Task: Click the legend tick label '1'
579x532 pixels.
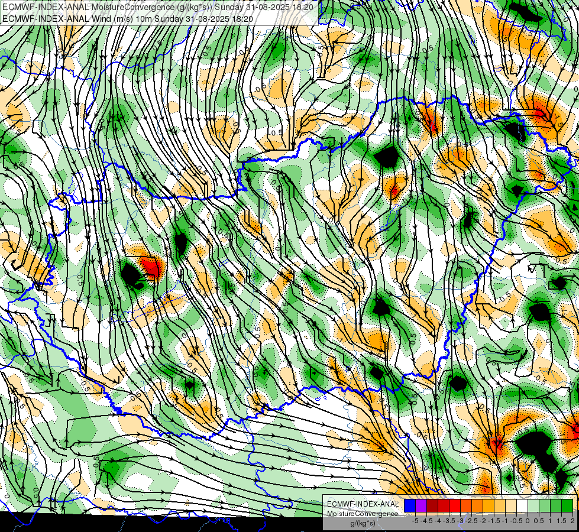Action: pos(550,521)
